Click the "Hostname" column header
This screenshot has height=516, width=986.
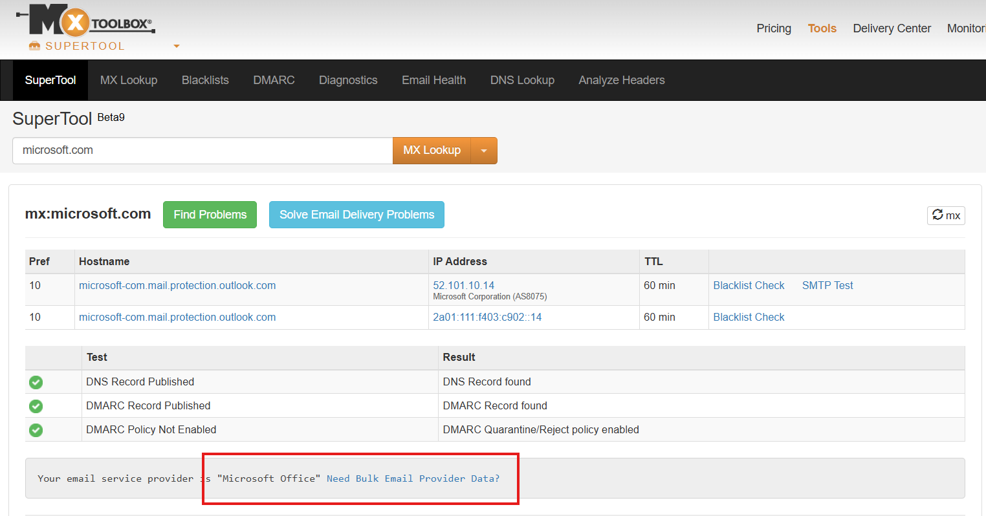coord(104,261)
